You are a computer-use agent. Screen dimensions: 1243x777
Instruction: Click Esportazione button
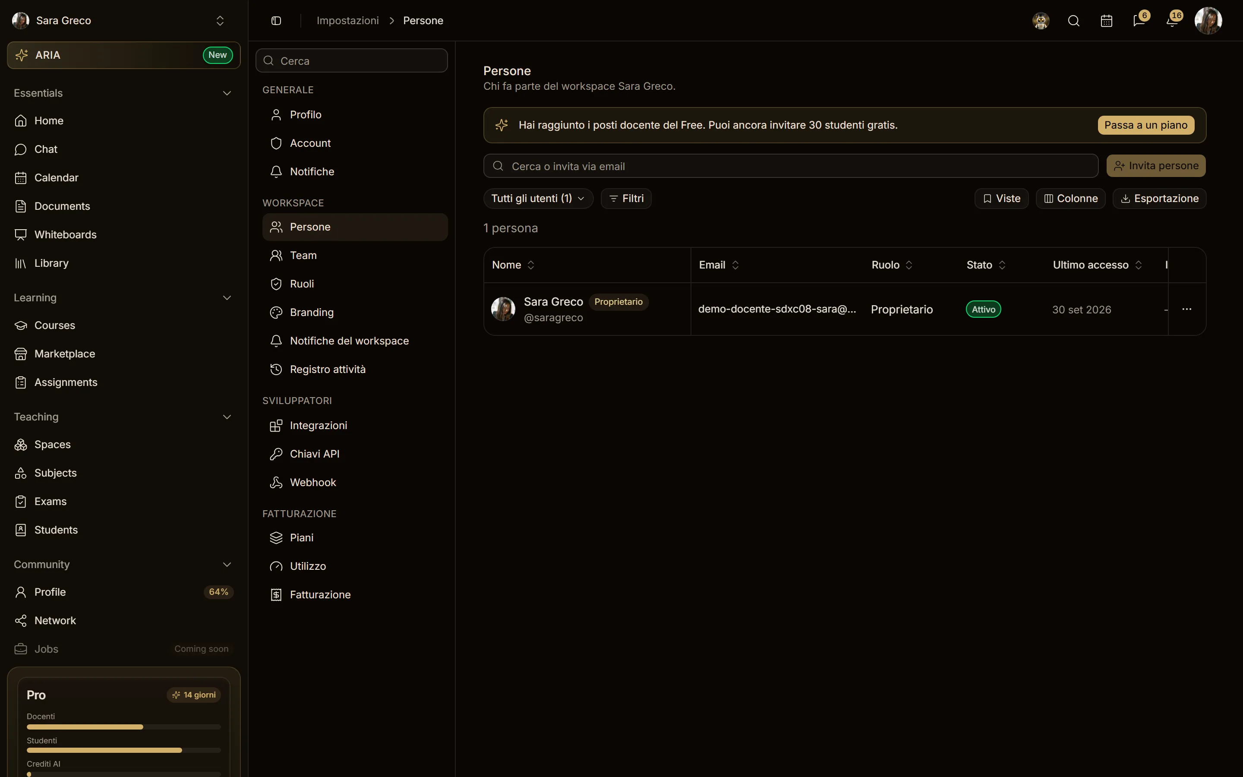1159,199
